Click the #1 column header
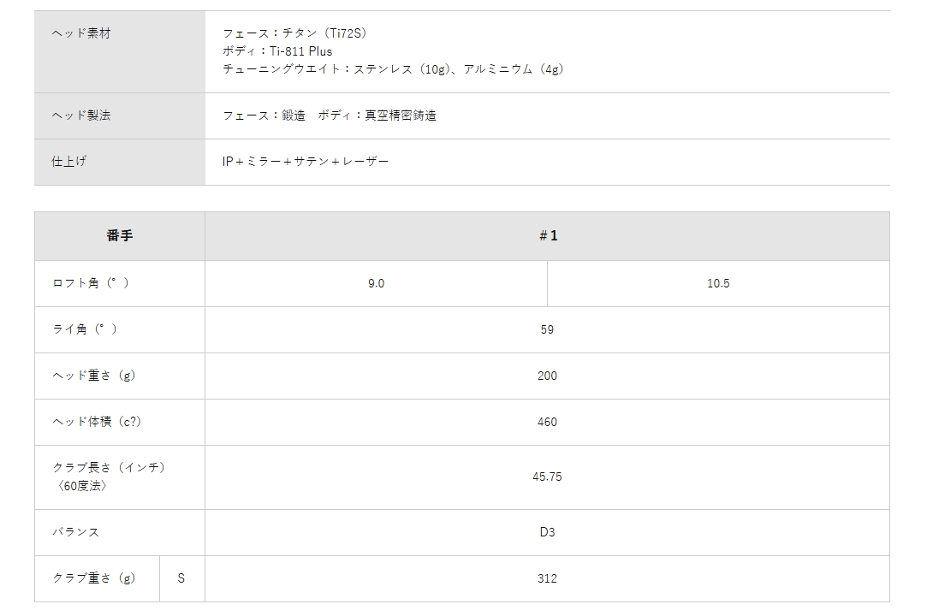933x610 pixels. pyautogui.click(x=548, y=236)
